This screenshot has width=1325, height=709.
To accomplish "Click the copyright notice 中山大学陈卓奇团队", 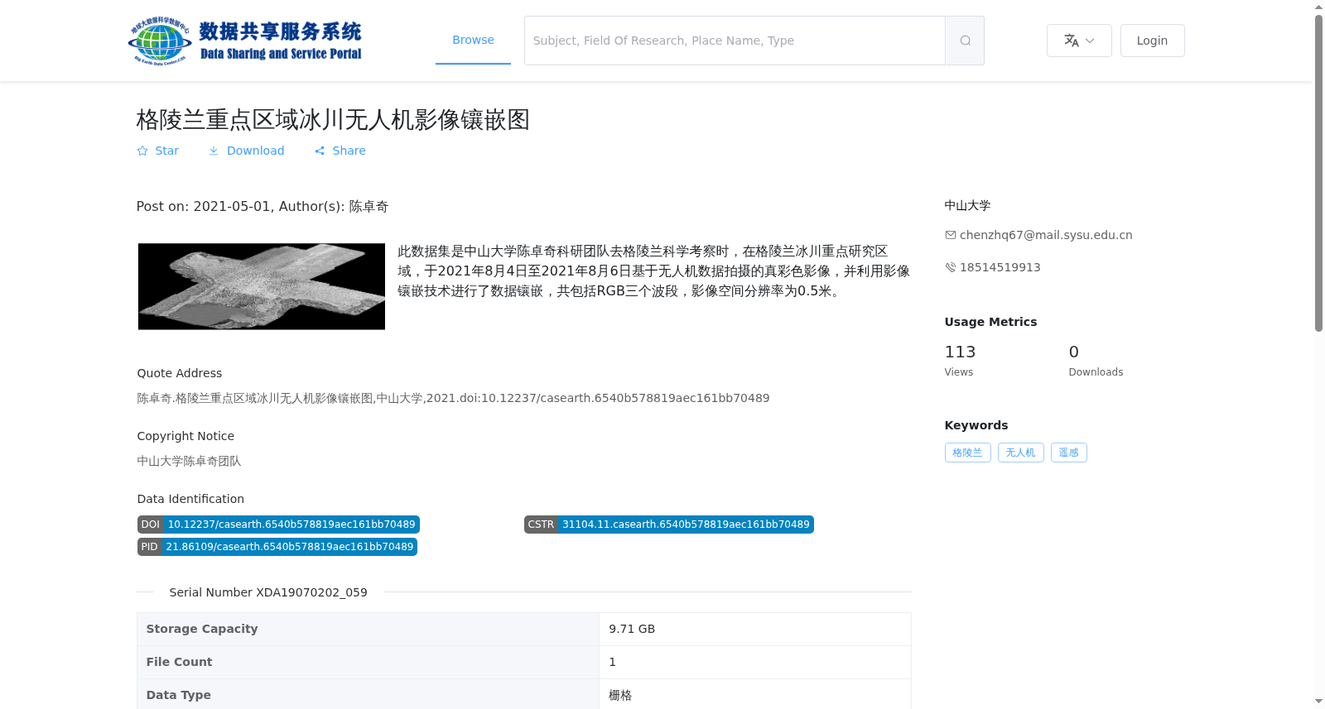I will pyautogui.click(x=189, y=461).
